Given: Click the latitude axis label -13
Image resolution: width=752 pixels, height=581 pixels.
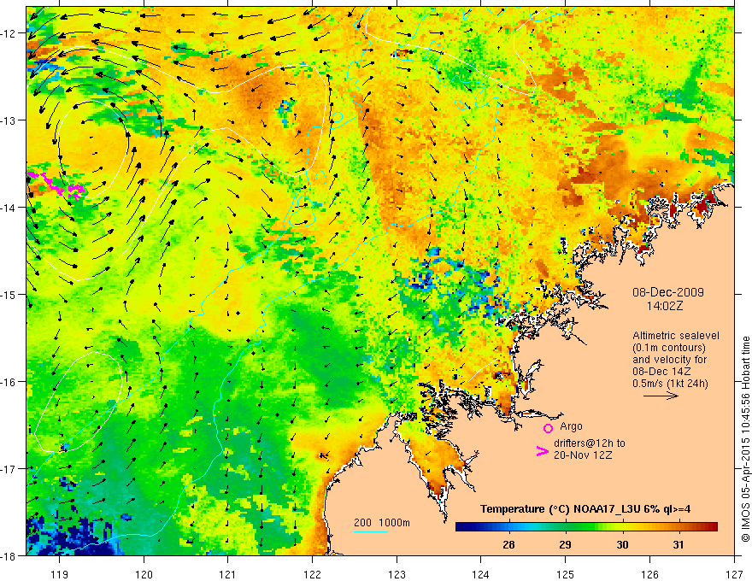Looking at the screenshot, I should point(9,120).
